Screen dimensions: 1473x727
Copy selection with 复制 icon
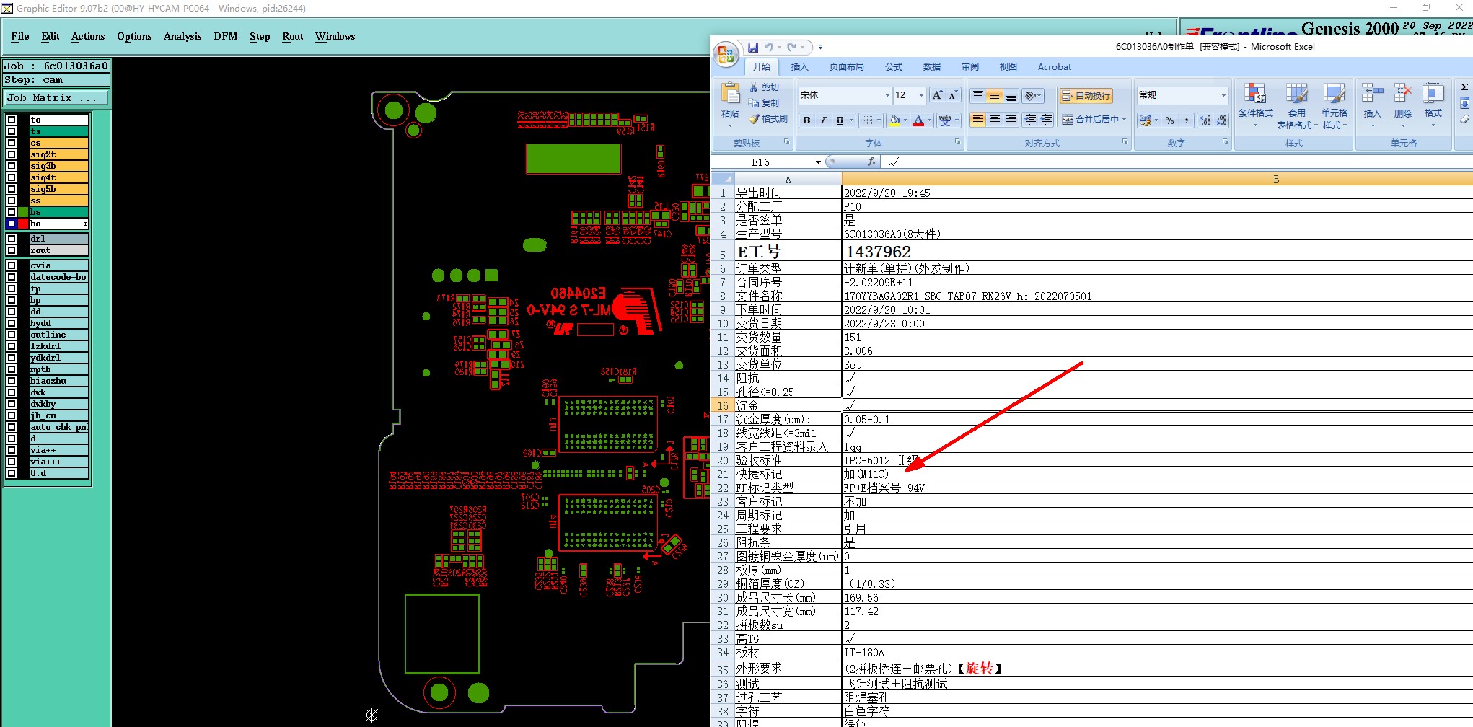[x=764, y=103]
